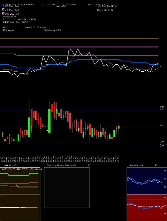The height and width of the screenshot is (221, 167).
Task: Click the 'Stochastics & R' panel title
Action: coord(136,165)
